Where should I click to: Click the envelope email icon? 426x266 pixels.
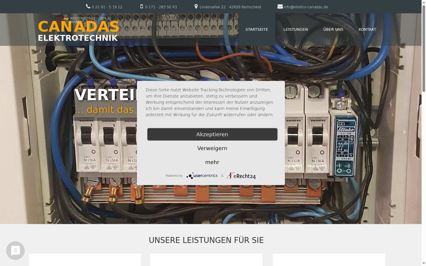280,7
